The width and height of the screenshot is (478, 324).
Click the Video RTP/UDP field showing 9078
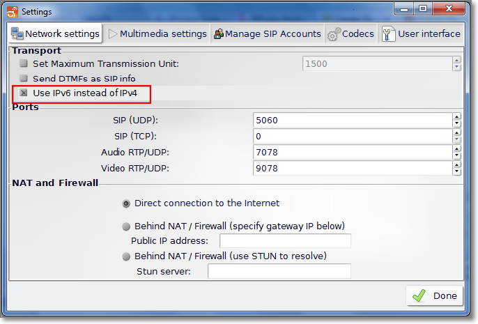click(353, 168)
